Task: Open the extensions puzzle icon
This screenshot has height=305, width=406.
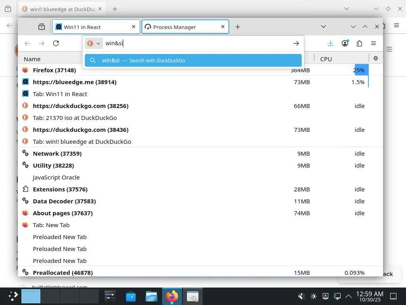Action: coord(359,43)
